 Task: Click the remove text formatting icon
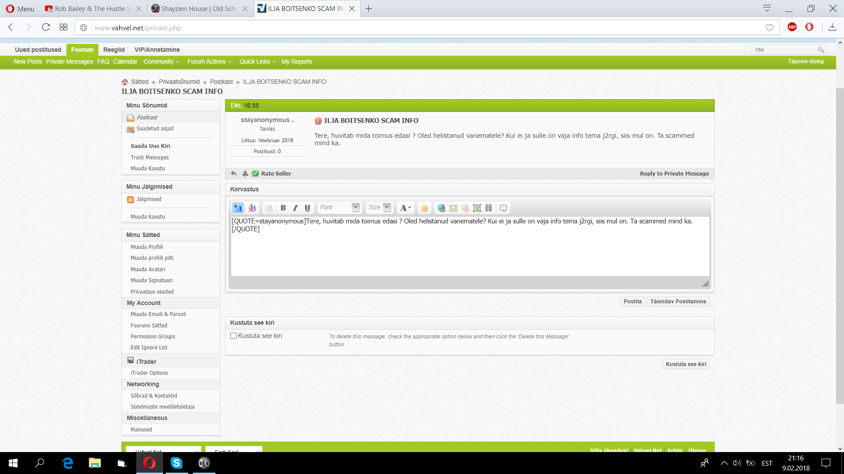(x=252, y=208)
